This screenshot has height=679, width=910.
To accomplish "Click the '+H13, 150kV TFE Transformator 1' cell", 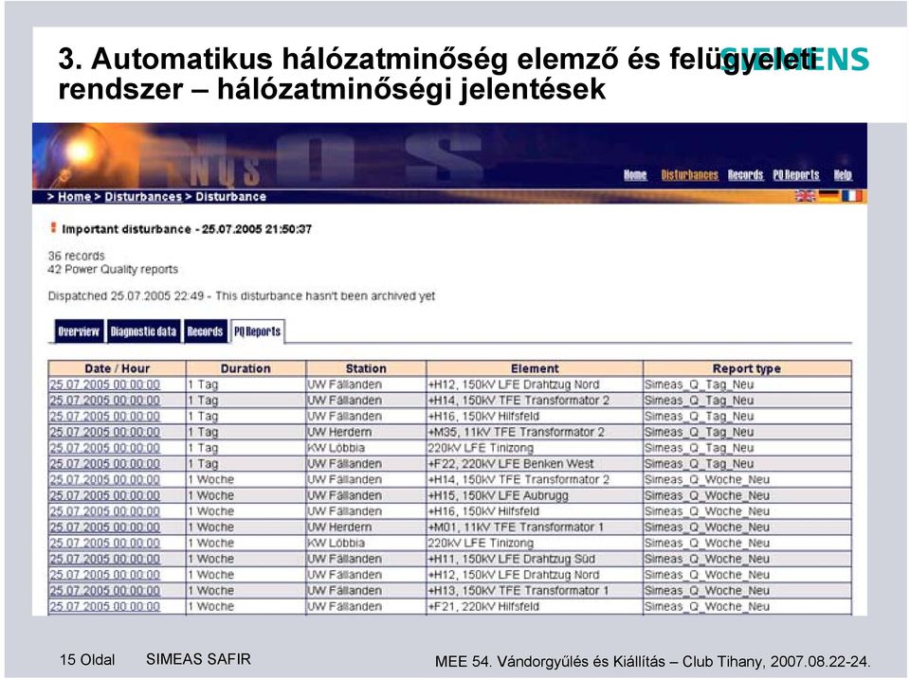I will click(x=535, y=591).
